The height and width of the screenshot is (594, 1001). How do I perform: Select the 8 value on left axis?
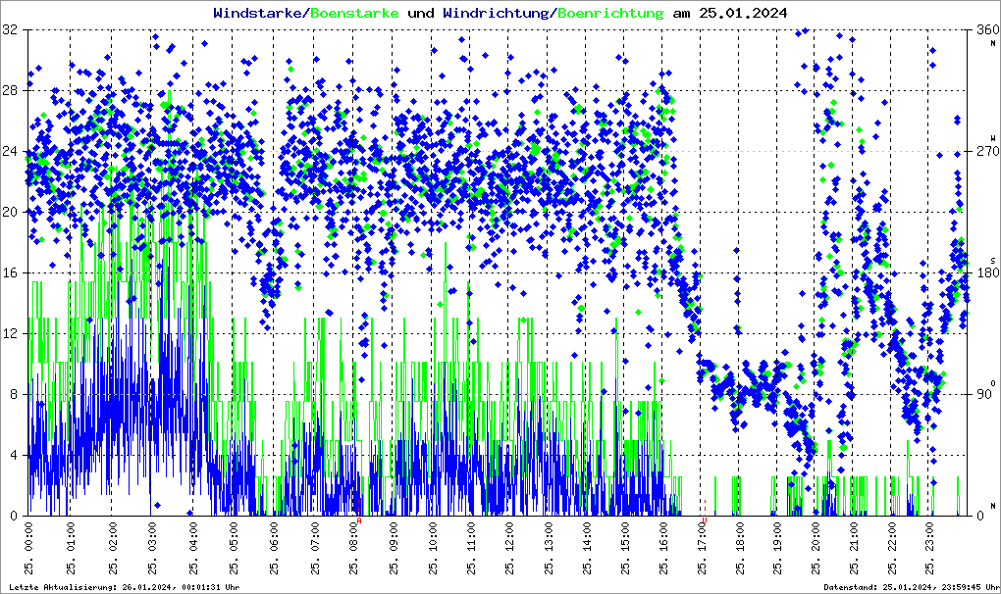point(14,394)
